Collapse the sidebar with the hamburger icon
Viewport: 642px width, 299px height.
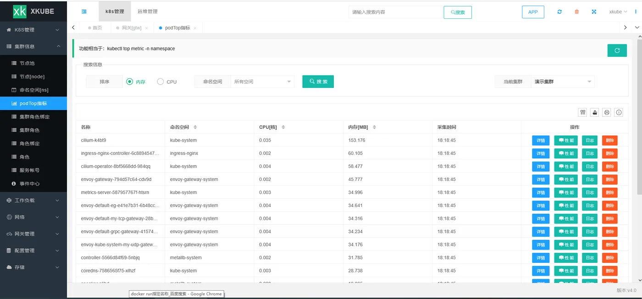point(84,12)
